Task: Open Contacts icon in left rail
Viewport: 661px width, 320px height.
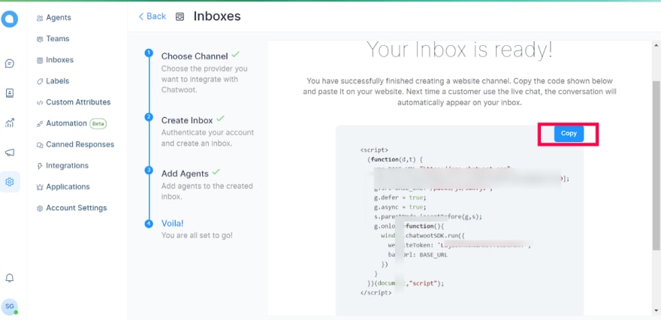Action: [x=9, y=93]
